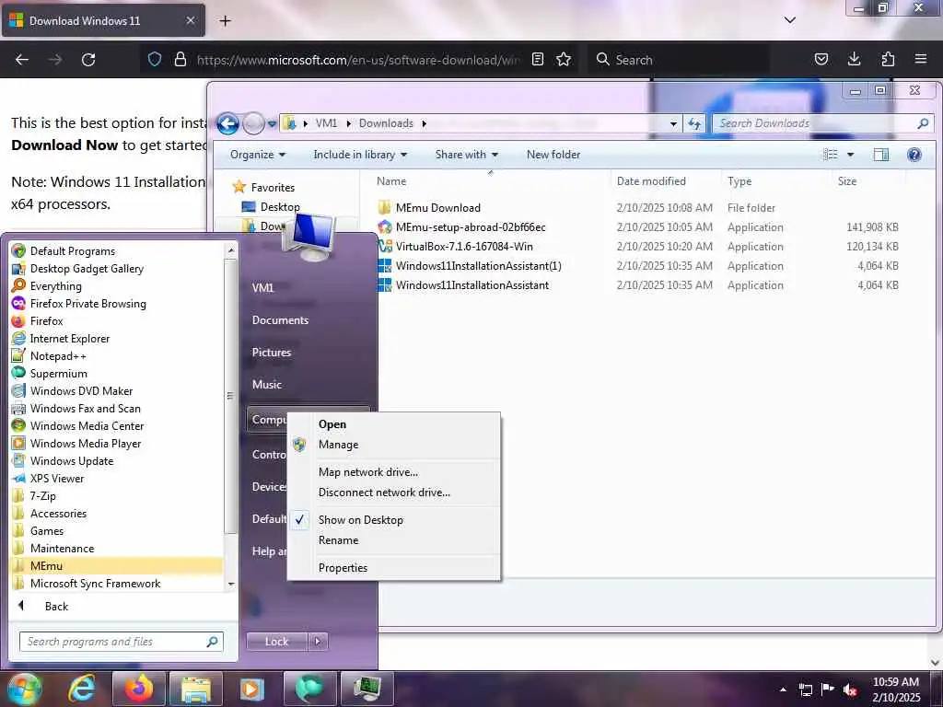Click the Lock button
The height and width of the screenshot is (707, 943).
tap(276, 642)
